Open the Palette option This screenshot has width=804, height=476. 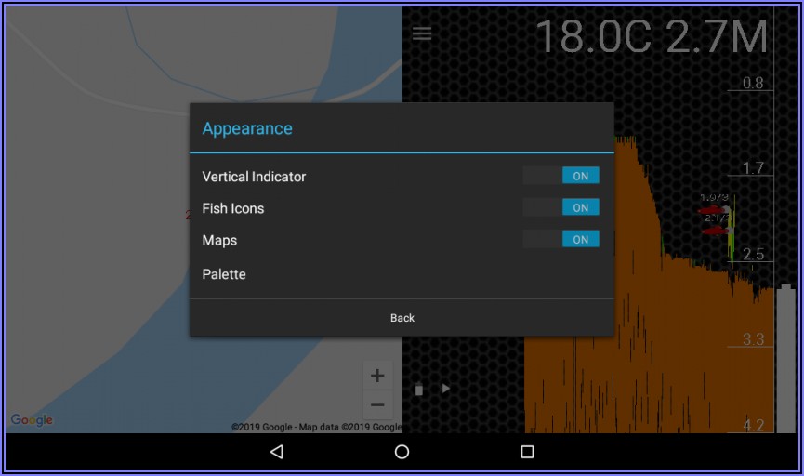(224, 274)
